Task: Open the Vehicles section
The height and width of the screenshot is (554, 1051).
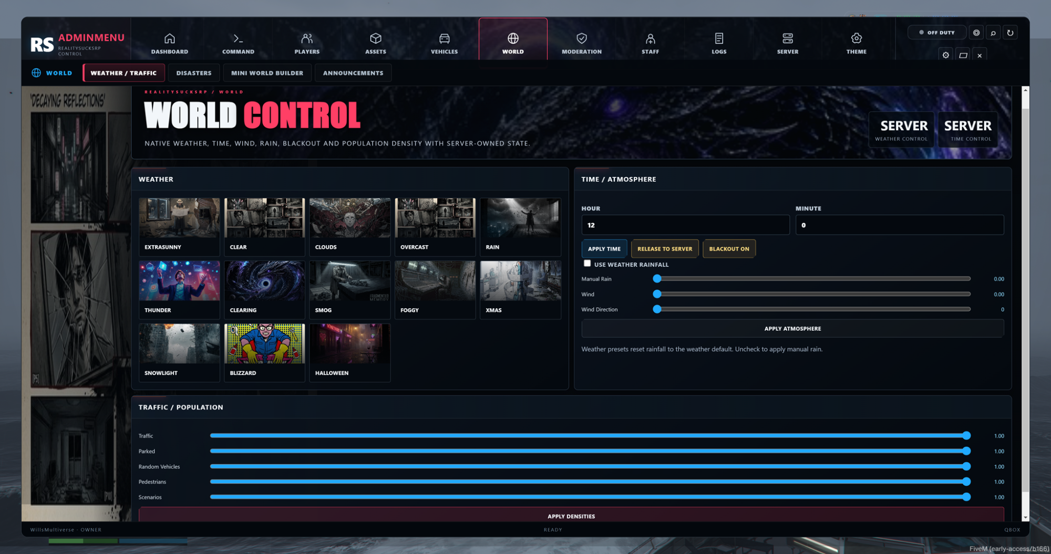Action: point(444,44)
